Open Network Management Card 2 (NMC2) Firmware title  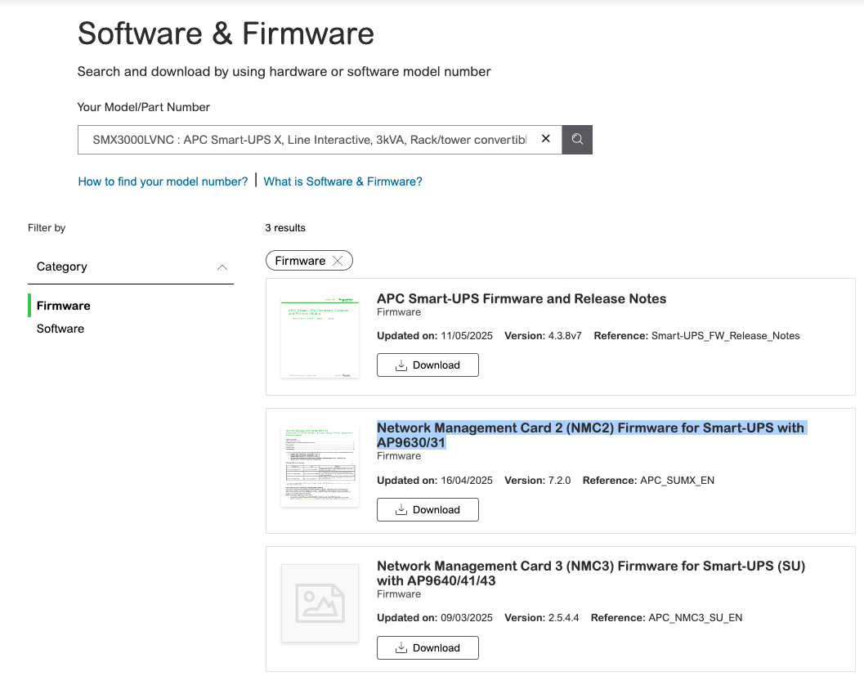591,436
